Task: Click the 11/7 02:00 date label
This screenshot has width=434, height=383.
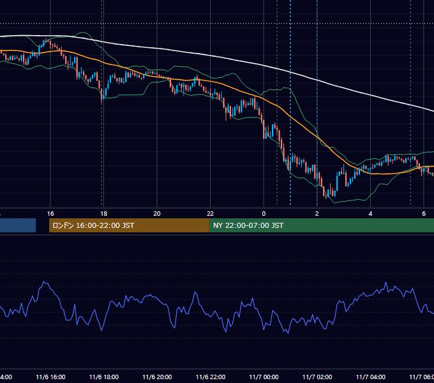Action: click(x=317, y=377)
